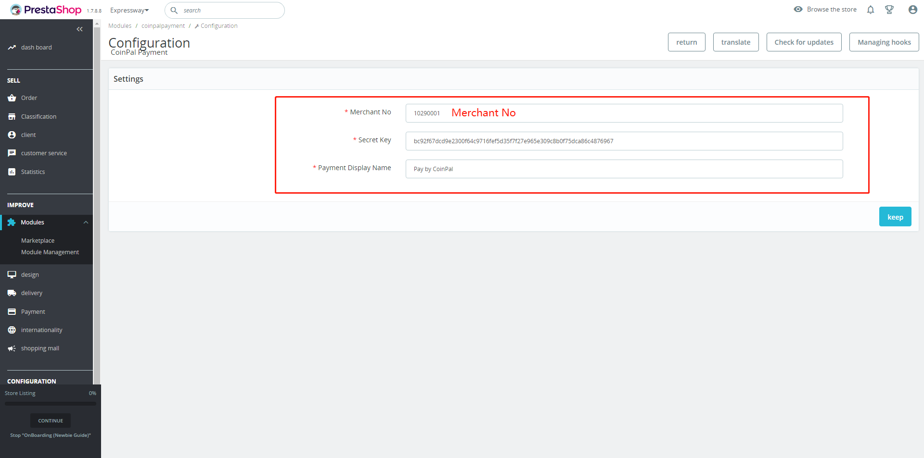924x458 pixels.
Task: Click the delivery truck icon
Action: pos(12,293)
